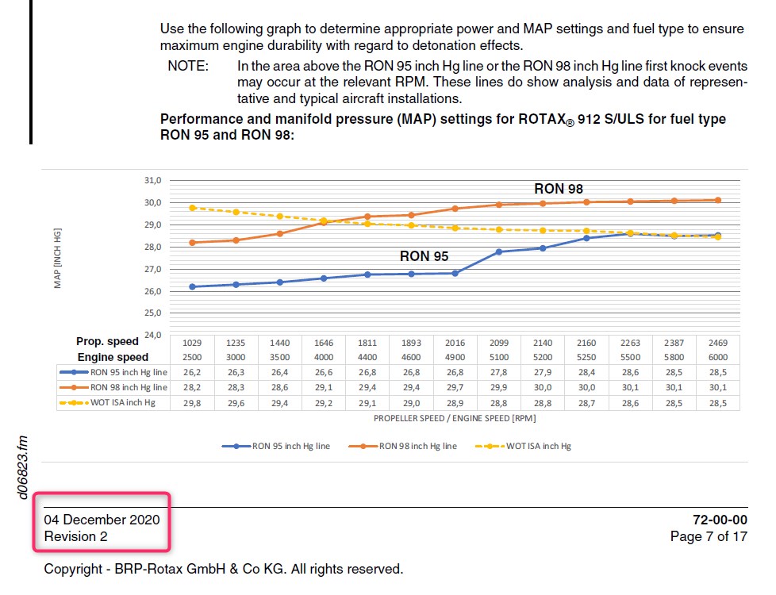Screen dimensions: 776x595
Task: Click the NOTE: label in the paragraph
Action: tap(188, 66)
